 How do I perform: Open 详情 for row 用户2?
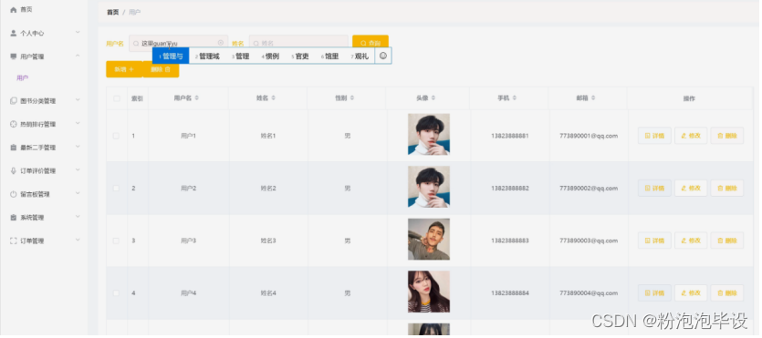click(654, 189)
